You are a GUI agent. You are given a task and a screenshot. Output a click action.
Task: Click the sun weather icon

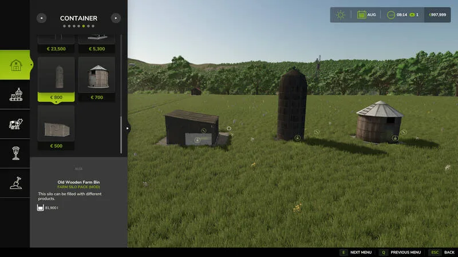340,15
